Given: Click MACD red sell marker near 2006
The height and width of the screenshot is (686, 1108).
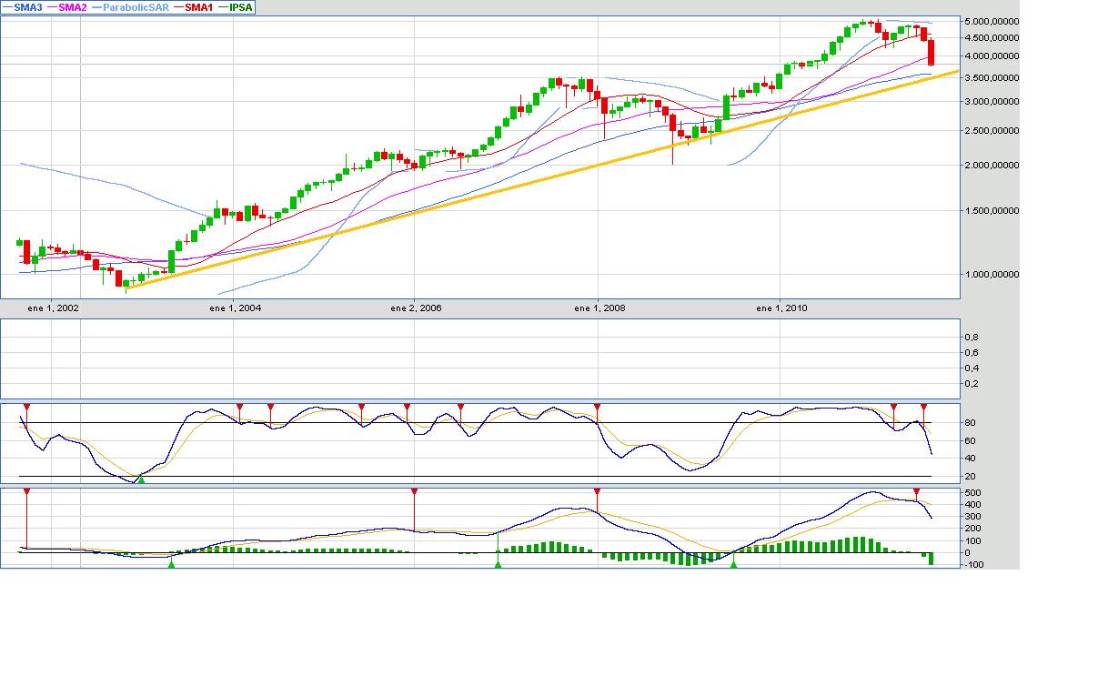Looking at the screenshot, I should 414,491.
